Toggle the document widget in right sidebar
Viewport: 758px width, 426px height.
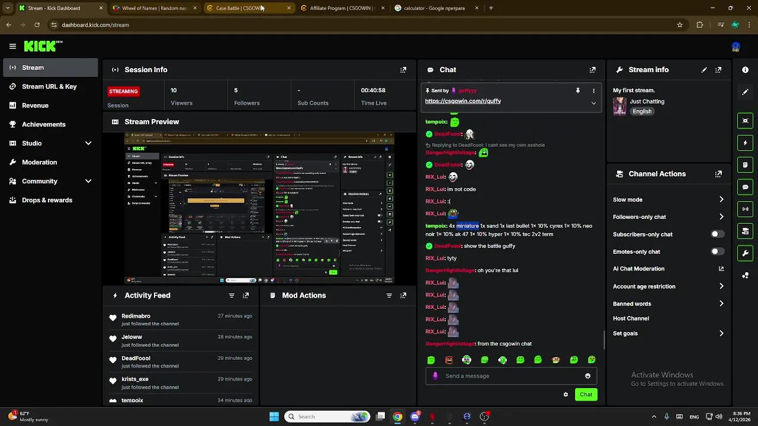point(745,165)
